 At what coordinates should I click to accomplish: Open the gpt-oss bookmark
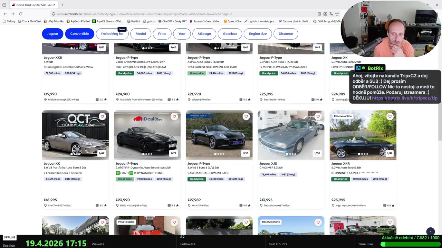[x=149, y=21]
